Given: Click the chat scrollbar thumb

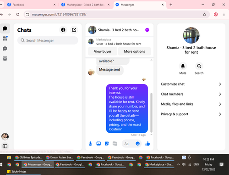Looking at the screenshot, I should tap(151, 113).
